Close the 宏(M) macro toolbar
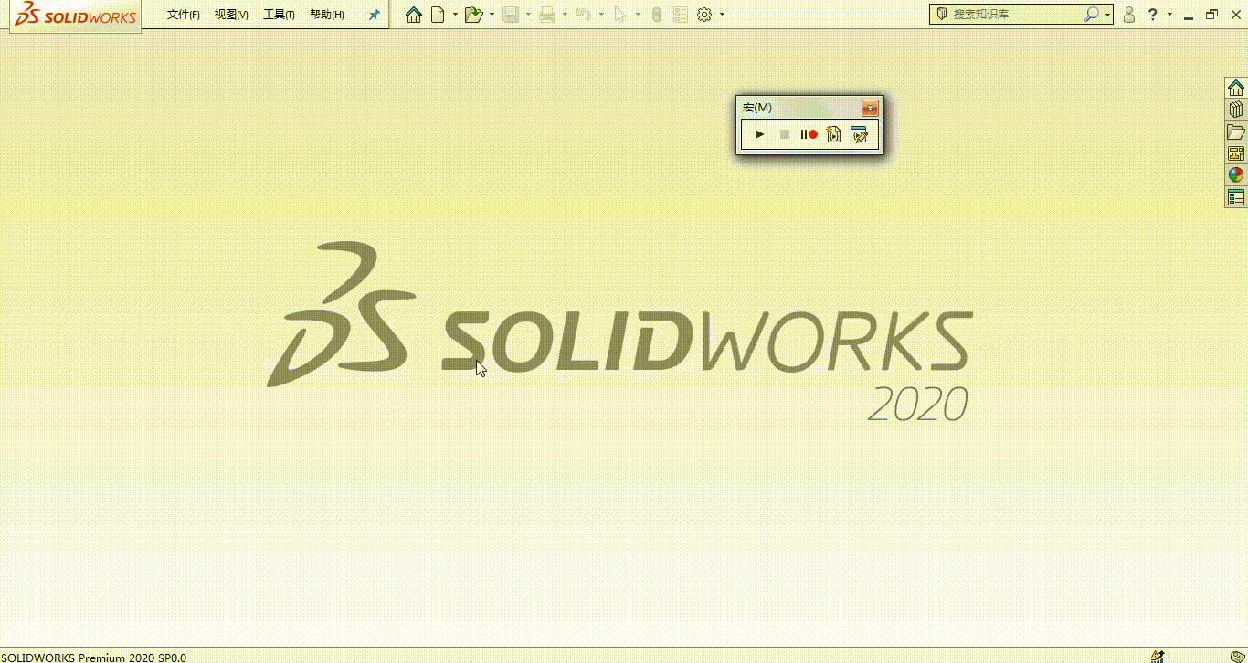This screenshot has height=663, width=1248. click(x=870, y=108)
